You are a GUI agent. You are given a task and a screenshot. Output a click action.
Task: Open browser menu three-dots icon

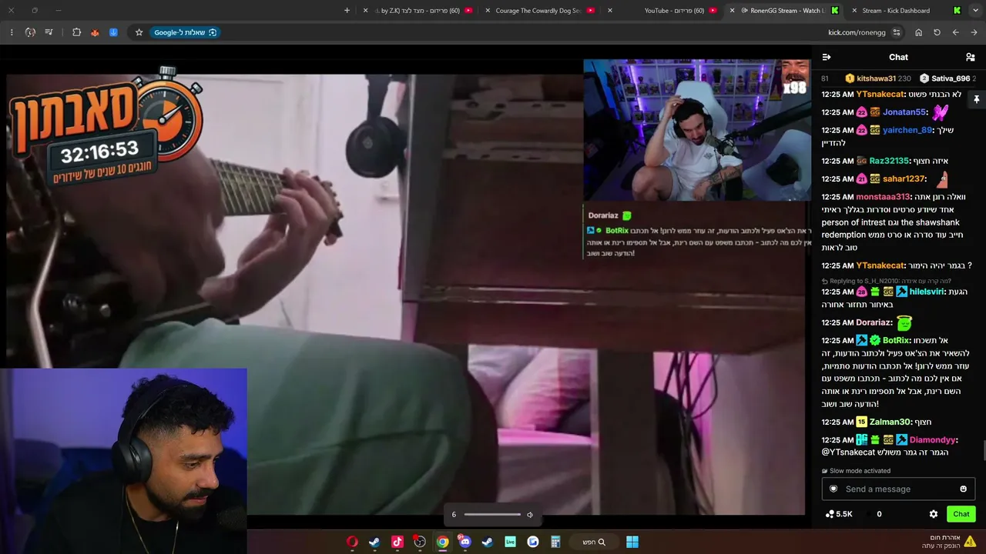(x=12, y=32)
